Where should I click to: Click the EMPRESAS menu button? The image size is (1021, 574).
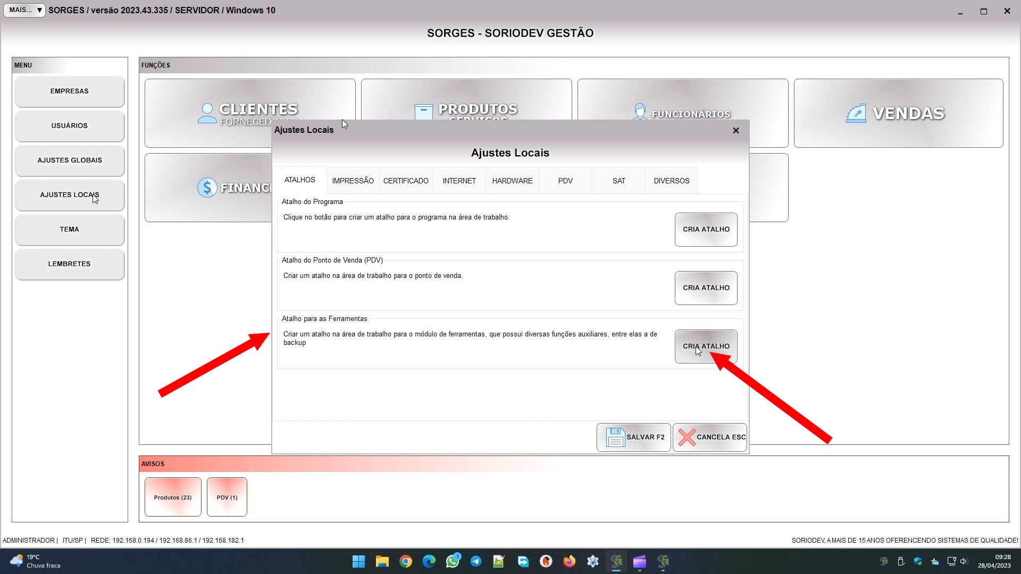(x=70, y=91)
